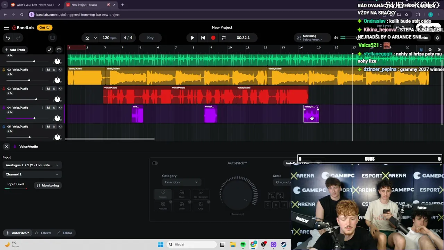Image resolution: width=444 pixels, height=250 pixels.
Task: Open the automation curve tool
Action: click(x=50, y=50)
